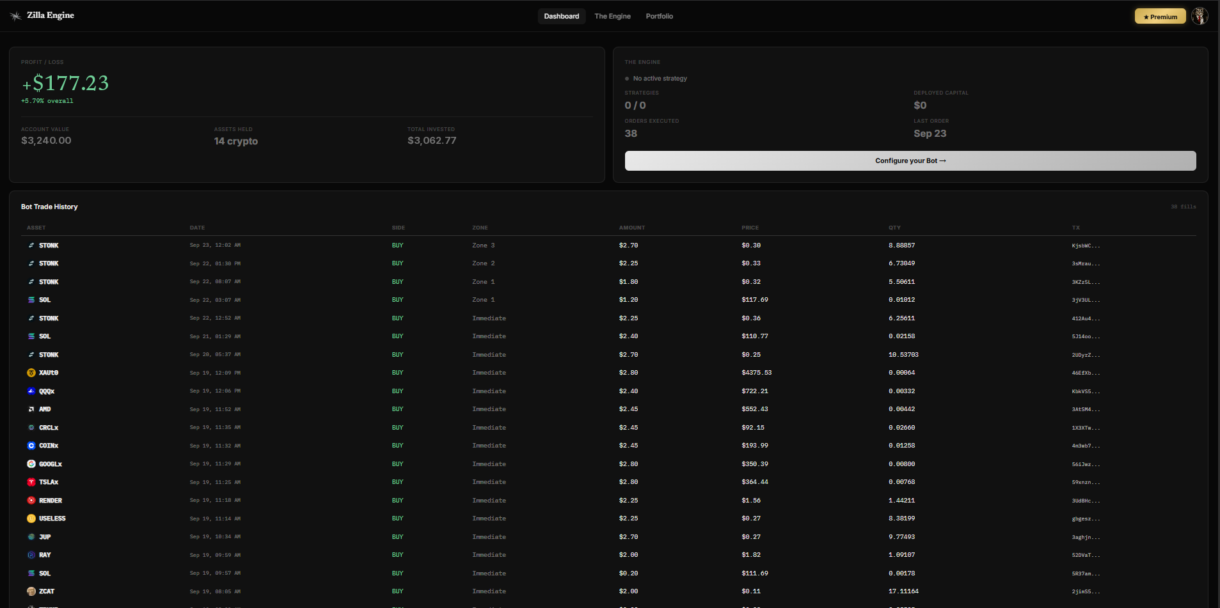Go to the Portfolio tab
Image resolution: width=1220 pixels, height=608 pixels.
coord(659,16)
